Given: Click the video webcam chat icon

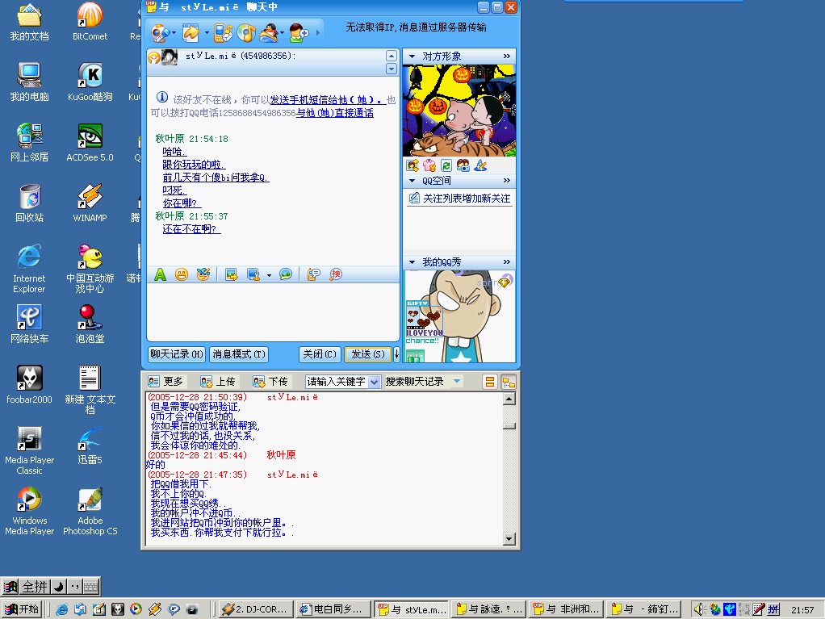Looking at the screenshot, I should tap(160, 33).
